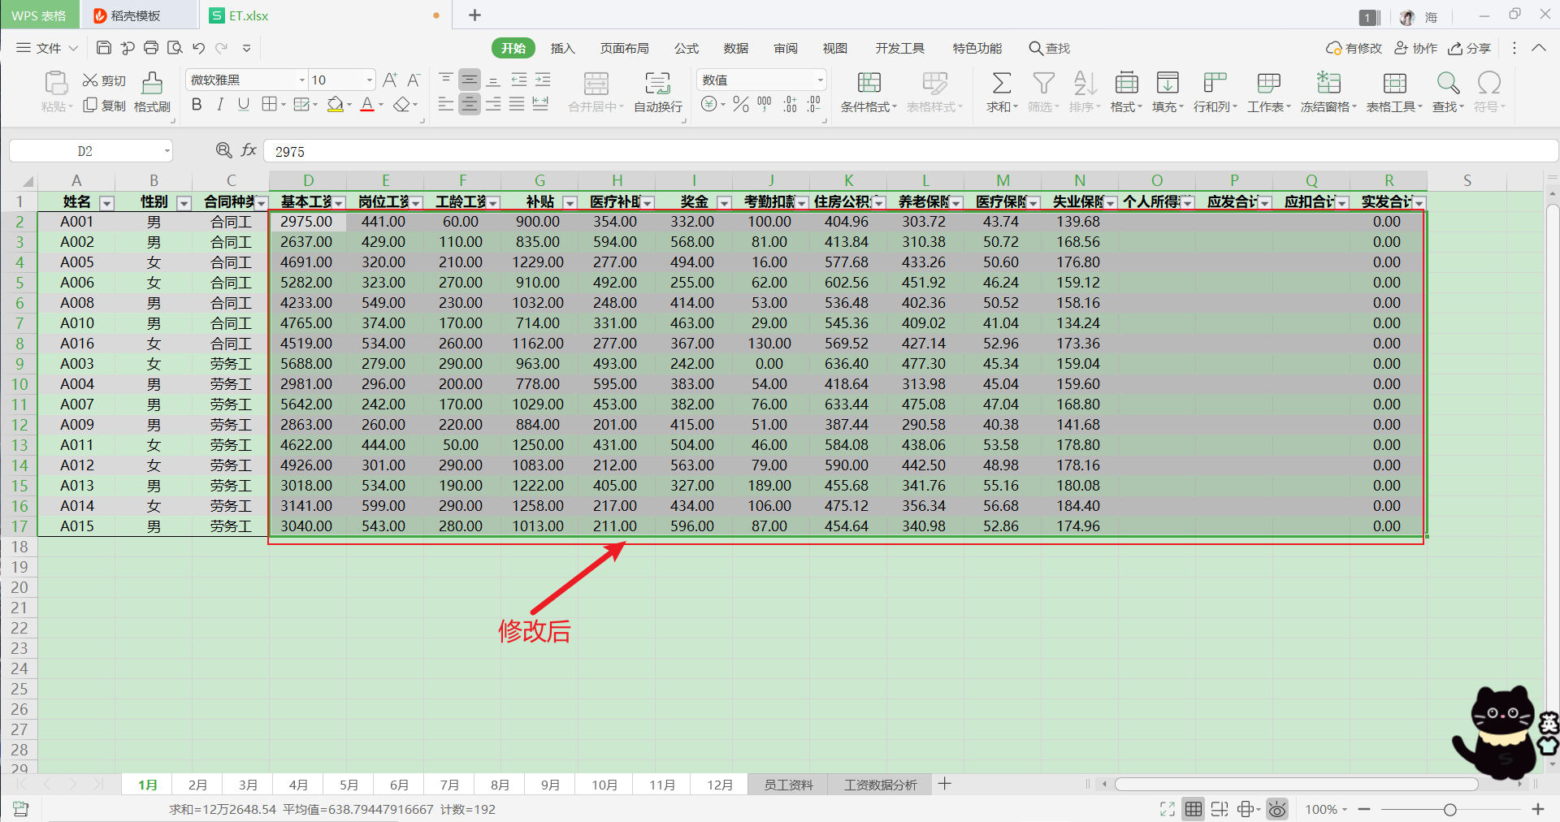Click the Print icon in quick toolbar
Screen dimensions: 1560x822
[x=151, y=48]
